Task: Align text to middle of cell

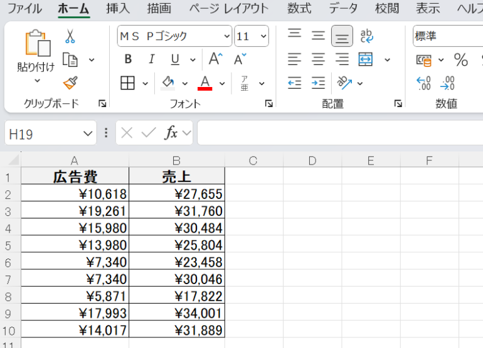Action: click(318, 36)
